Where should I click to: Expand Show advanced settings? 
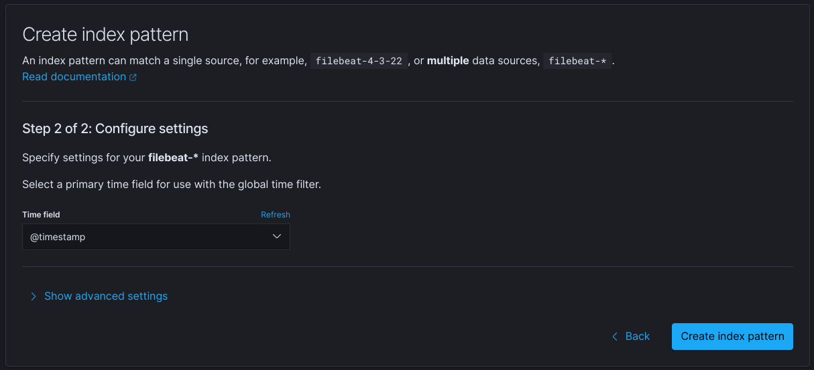click(x=106, y=296)
